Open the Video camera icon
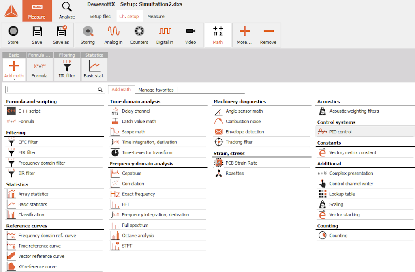Viewport: 415px width, 272px height. click(x=190, y=31)
